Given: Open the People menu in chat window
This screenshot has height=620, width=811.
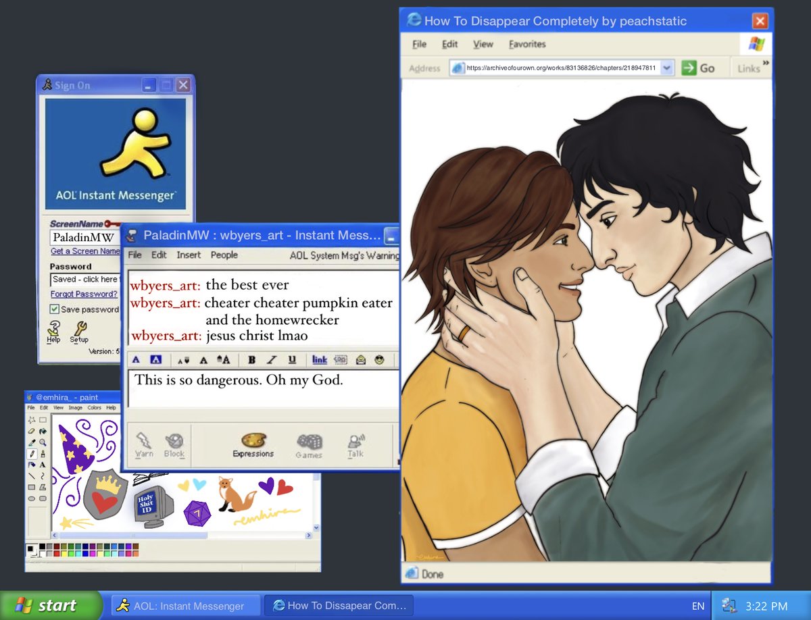Looking at the screenshot, I should tap(224, 255).
